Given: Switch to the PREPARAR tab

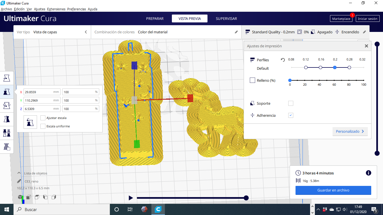Looking at the screenshot, I should coord(155,18).
